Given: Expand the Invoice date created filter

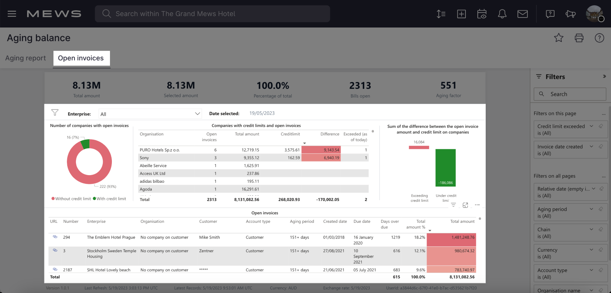Looking at the screenshot, I should [x=591, y=146].
